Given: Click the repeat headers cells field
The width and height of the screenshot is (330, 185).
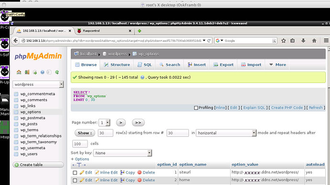Looking at the screenshot, I should pyautogui.click(x=80, y=144).
